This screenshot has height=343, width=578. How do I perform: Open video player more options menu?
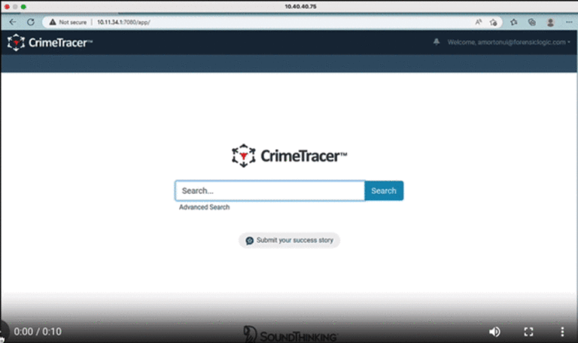(x=562, y=332)
